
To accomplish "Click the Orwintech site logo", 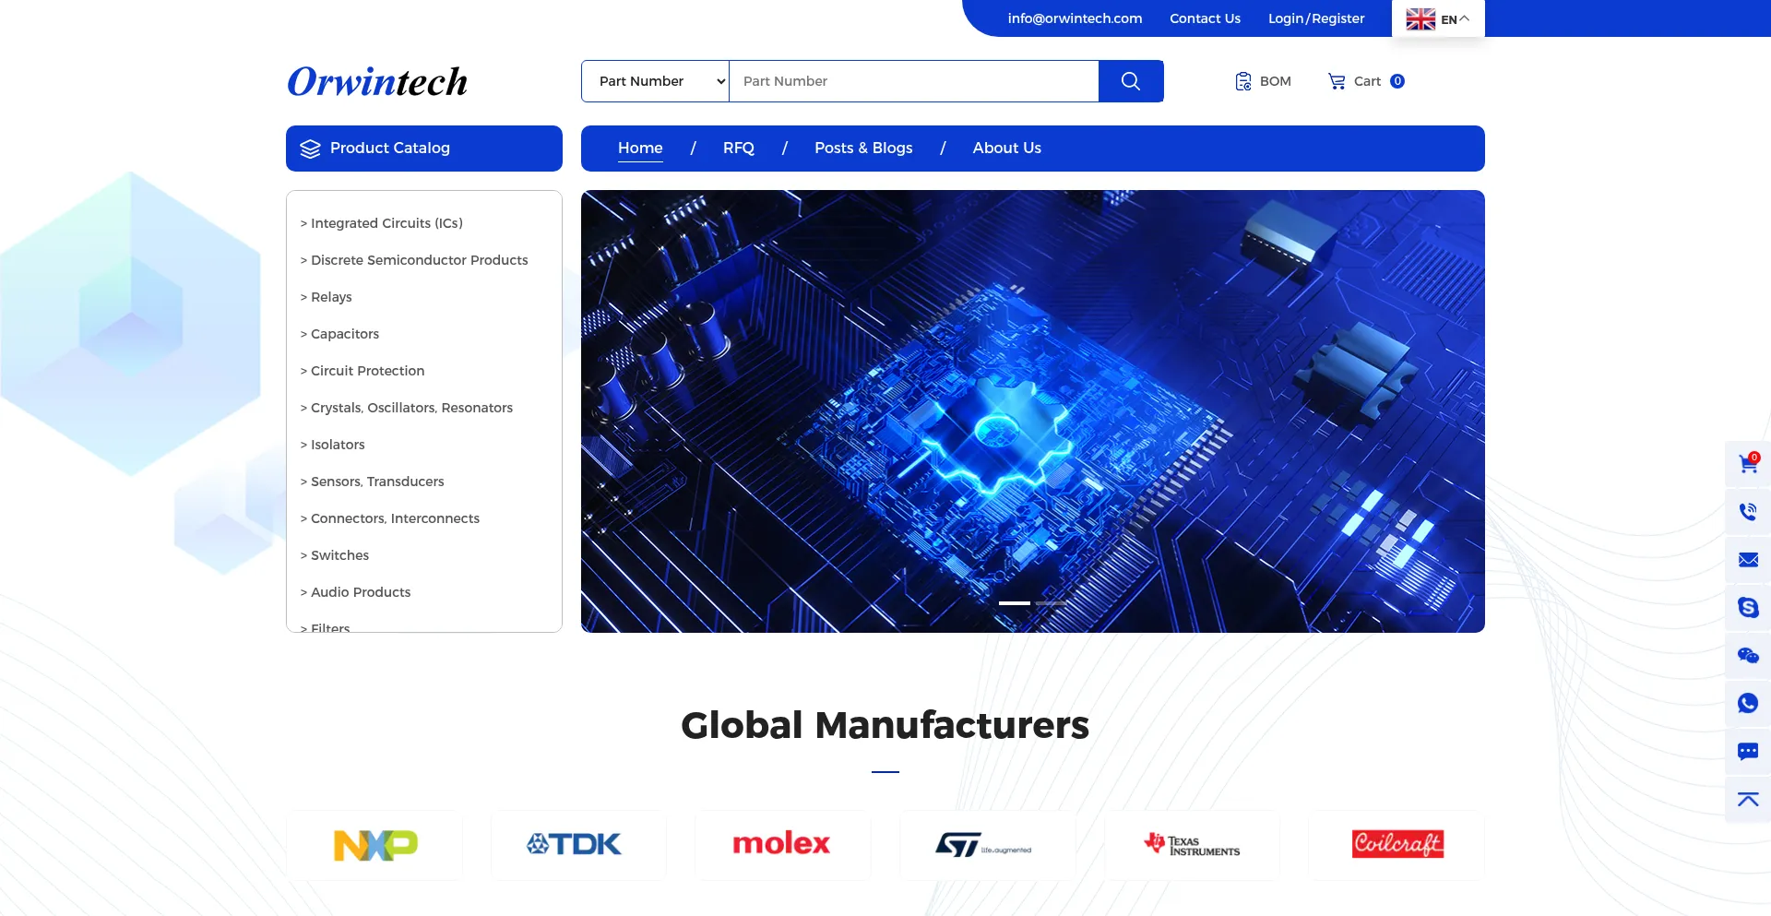I will click(x=377, y=81).
